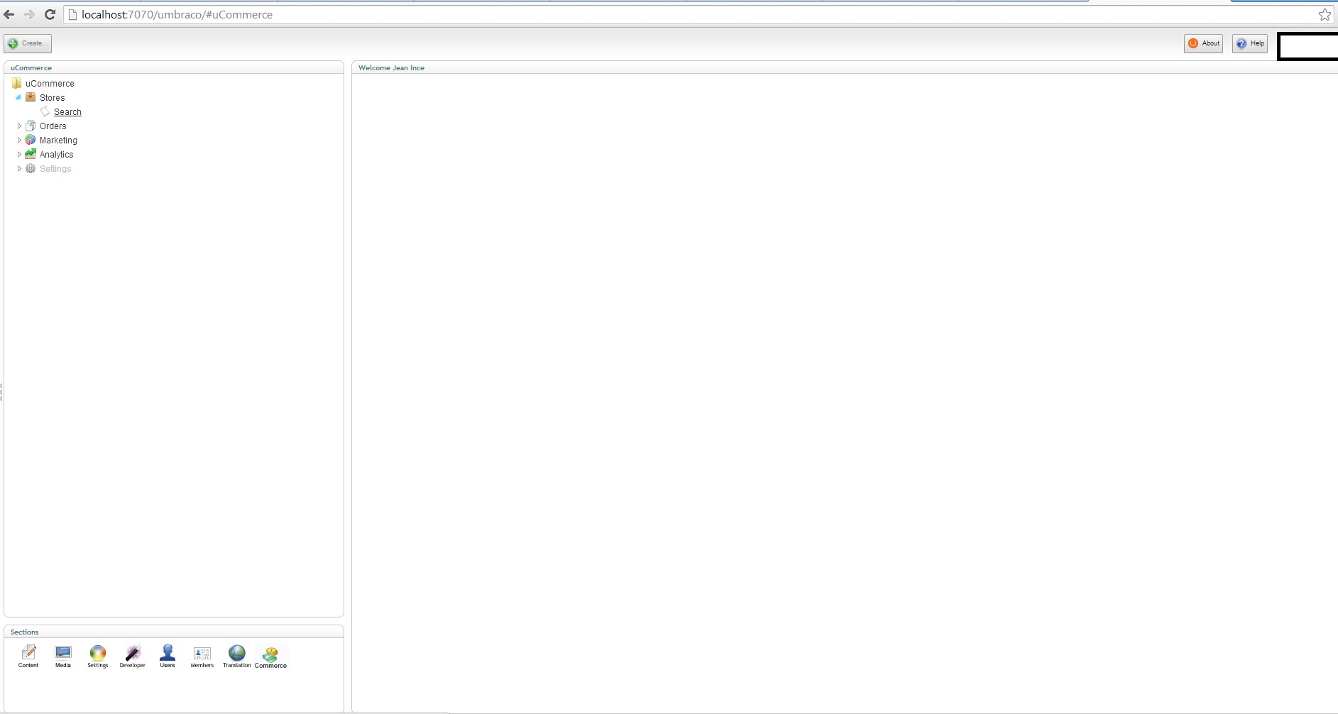1338x714 pixels.
Task: Expand the Marketing tree node
Action: [19, 140]
